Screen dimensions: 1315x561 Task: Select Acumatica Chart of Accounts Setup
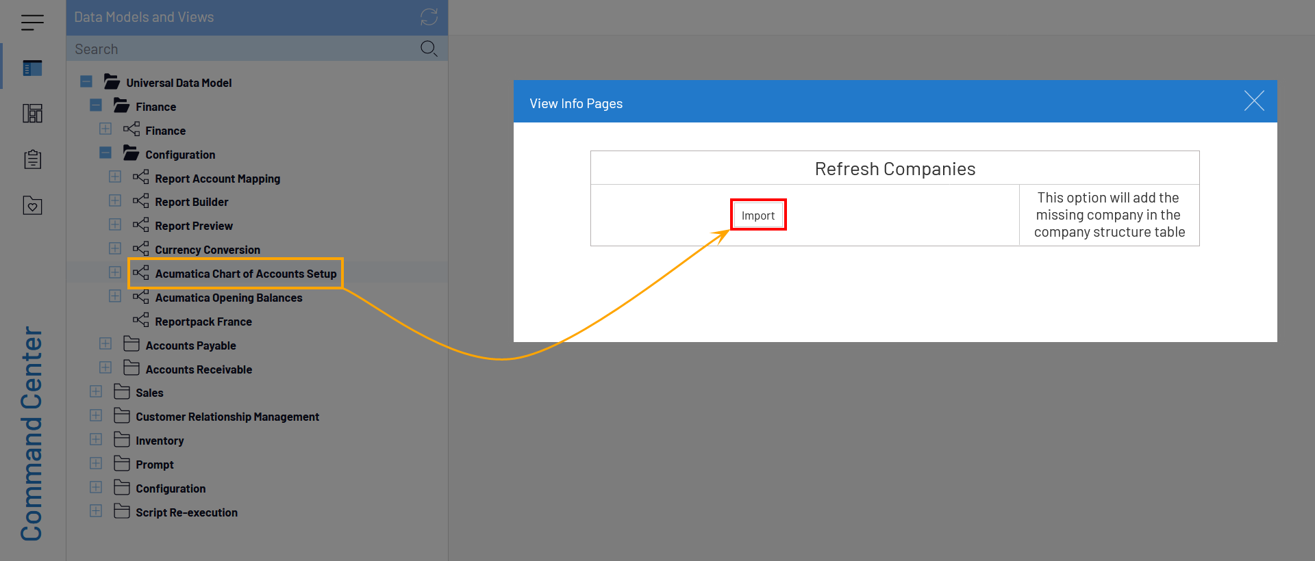tap(245, 274)
